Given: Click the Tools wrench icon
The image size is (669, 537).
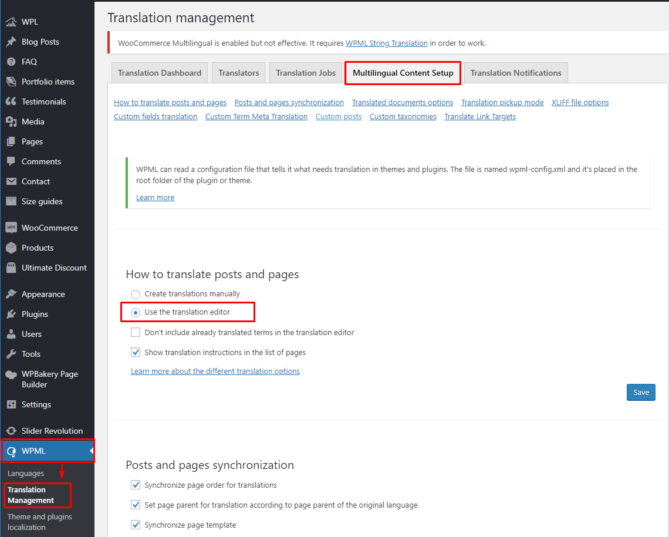Looking at the screenshot, I should tap(11, 354).
